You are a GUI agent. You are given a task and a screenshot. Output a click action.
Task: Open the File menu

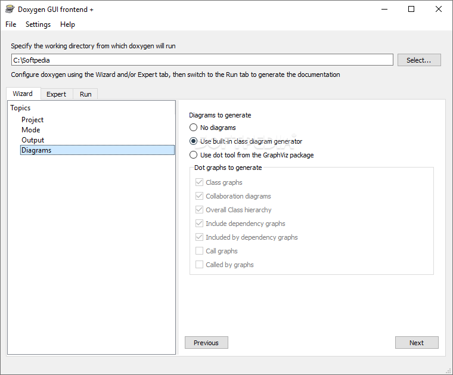pos(11,24)
